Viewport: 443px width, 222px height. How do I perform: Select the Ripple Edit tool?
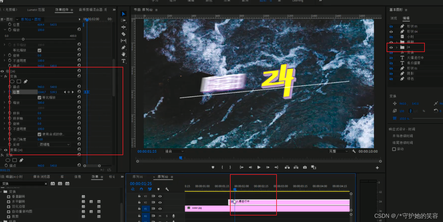pos(124,27)
